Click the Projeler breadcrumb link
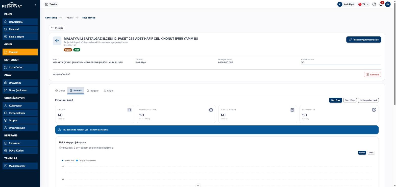 [x=69, y=18]
